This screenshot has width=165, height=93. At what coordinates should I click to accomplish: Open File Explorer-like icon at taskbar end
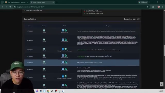63,91
